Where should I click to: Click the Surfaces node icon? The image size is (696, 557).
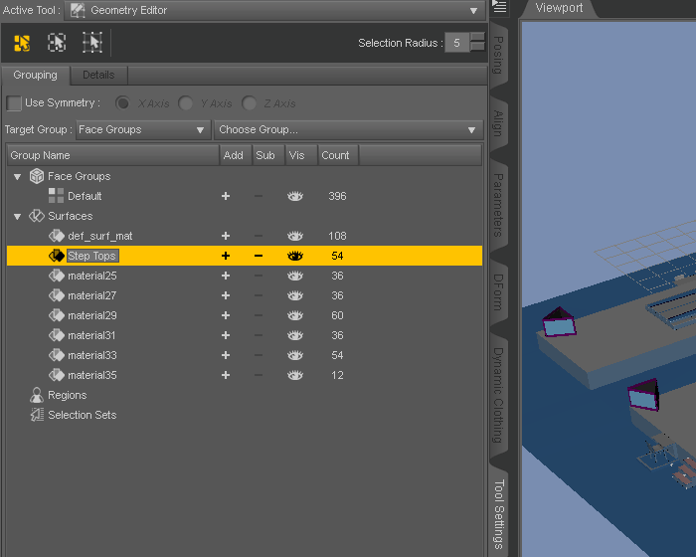[x=37, y=216]
